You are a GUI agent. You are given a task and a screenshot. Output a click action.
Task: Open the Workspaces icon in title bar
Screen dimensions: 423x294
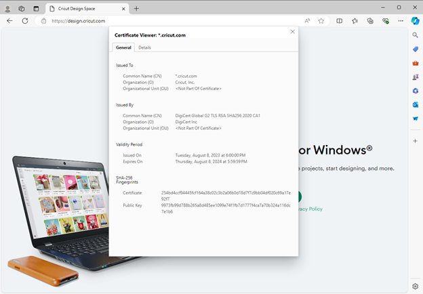pos(22,9)
